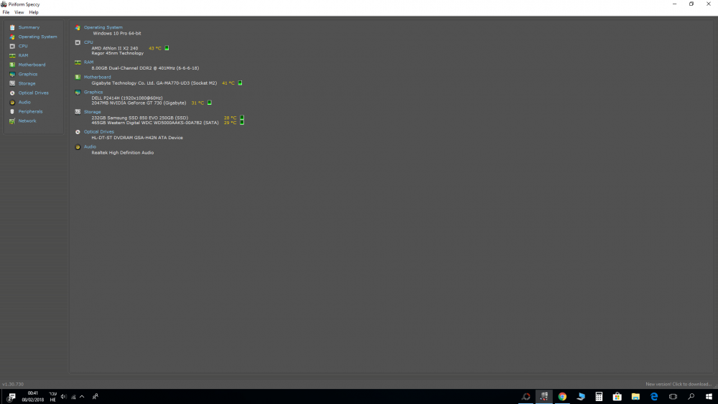Click 'Samsung SSD 850 EVO 250GB' line
718x404 pixels.
coord(140,118)
